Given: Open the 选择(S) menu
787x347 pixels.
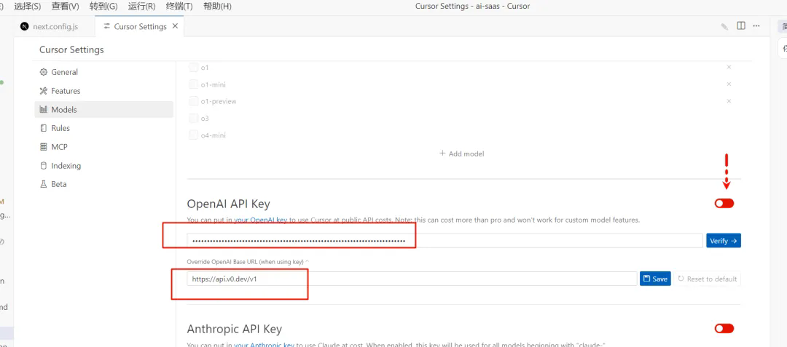Looking at the screenshot, I should click(x=28, y=7).
